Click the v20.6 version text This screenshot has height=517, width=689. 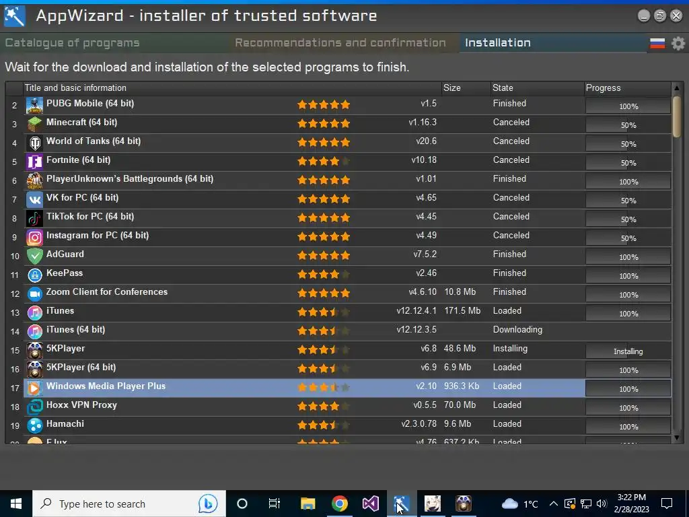(x=426, y=141)
